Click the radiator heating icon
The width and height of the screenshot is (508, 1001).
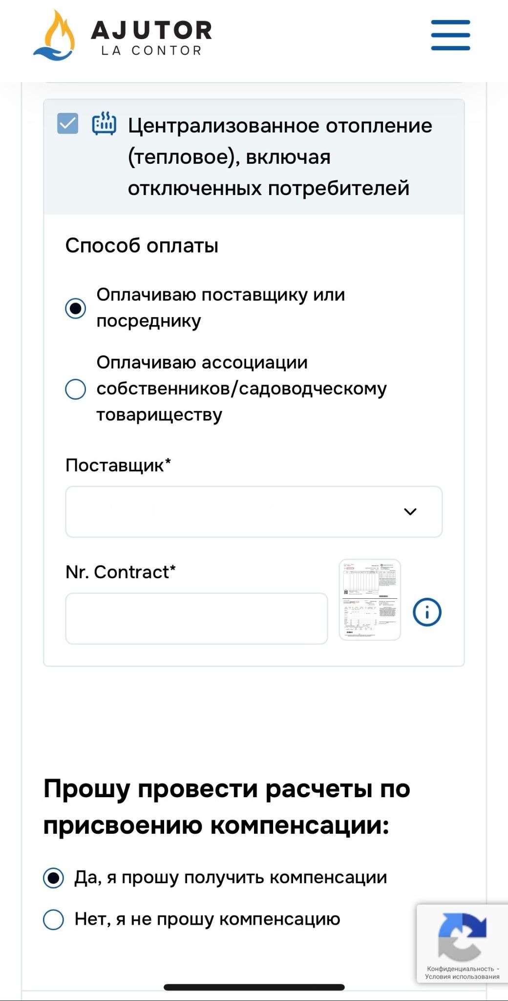[104, 123]
